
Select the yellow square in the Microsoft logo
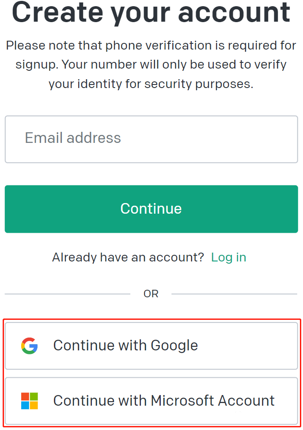tap(34, 405)
